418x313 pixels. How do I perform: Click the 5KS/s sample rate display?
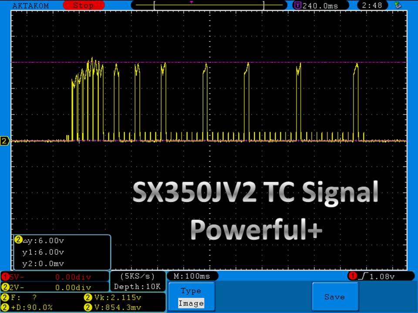(137, 276)
